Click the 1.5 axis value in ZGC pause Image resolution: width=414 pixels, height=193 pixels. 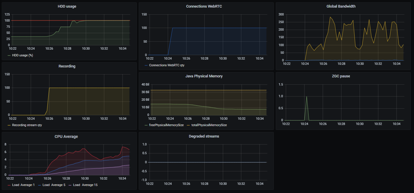(281, 84)
